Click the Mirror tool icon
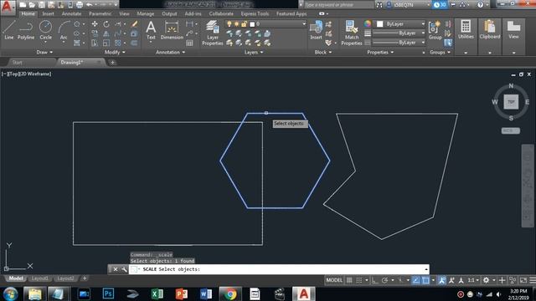This screenshot has width=536, height=301. point(106,33)
